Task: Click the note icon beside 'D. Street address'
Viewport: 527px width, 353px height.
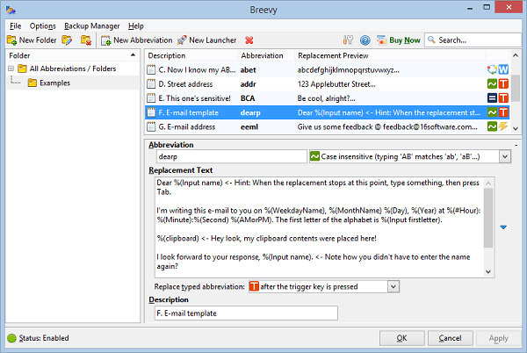Action: pos(151,84)
